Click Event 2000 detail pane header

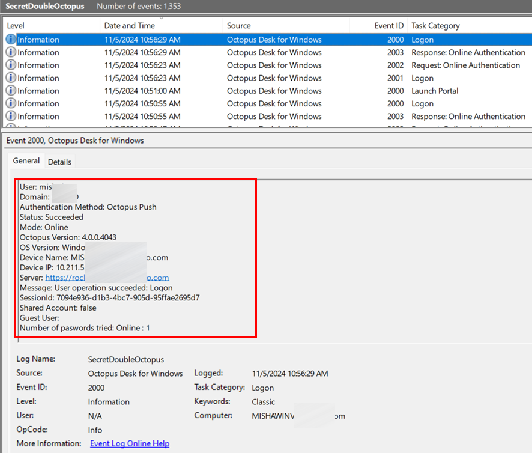pyautogui.click(x=75, y=141)
